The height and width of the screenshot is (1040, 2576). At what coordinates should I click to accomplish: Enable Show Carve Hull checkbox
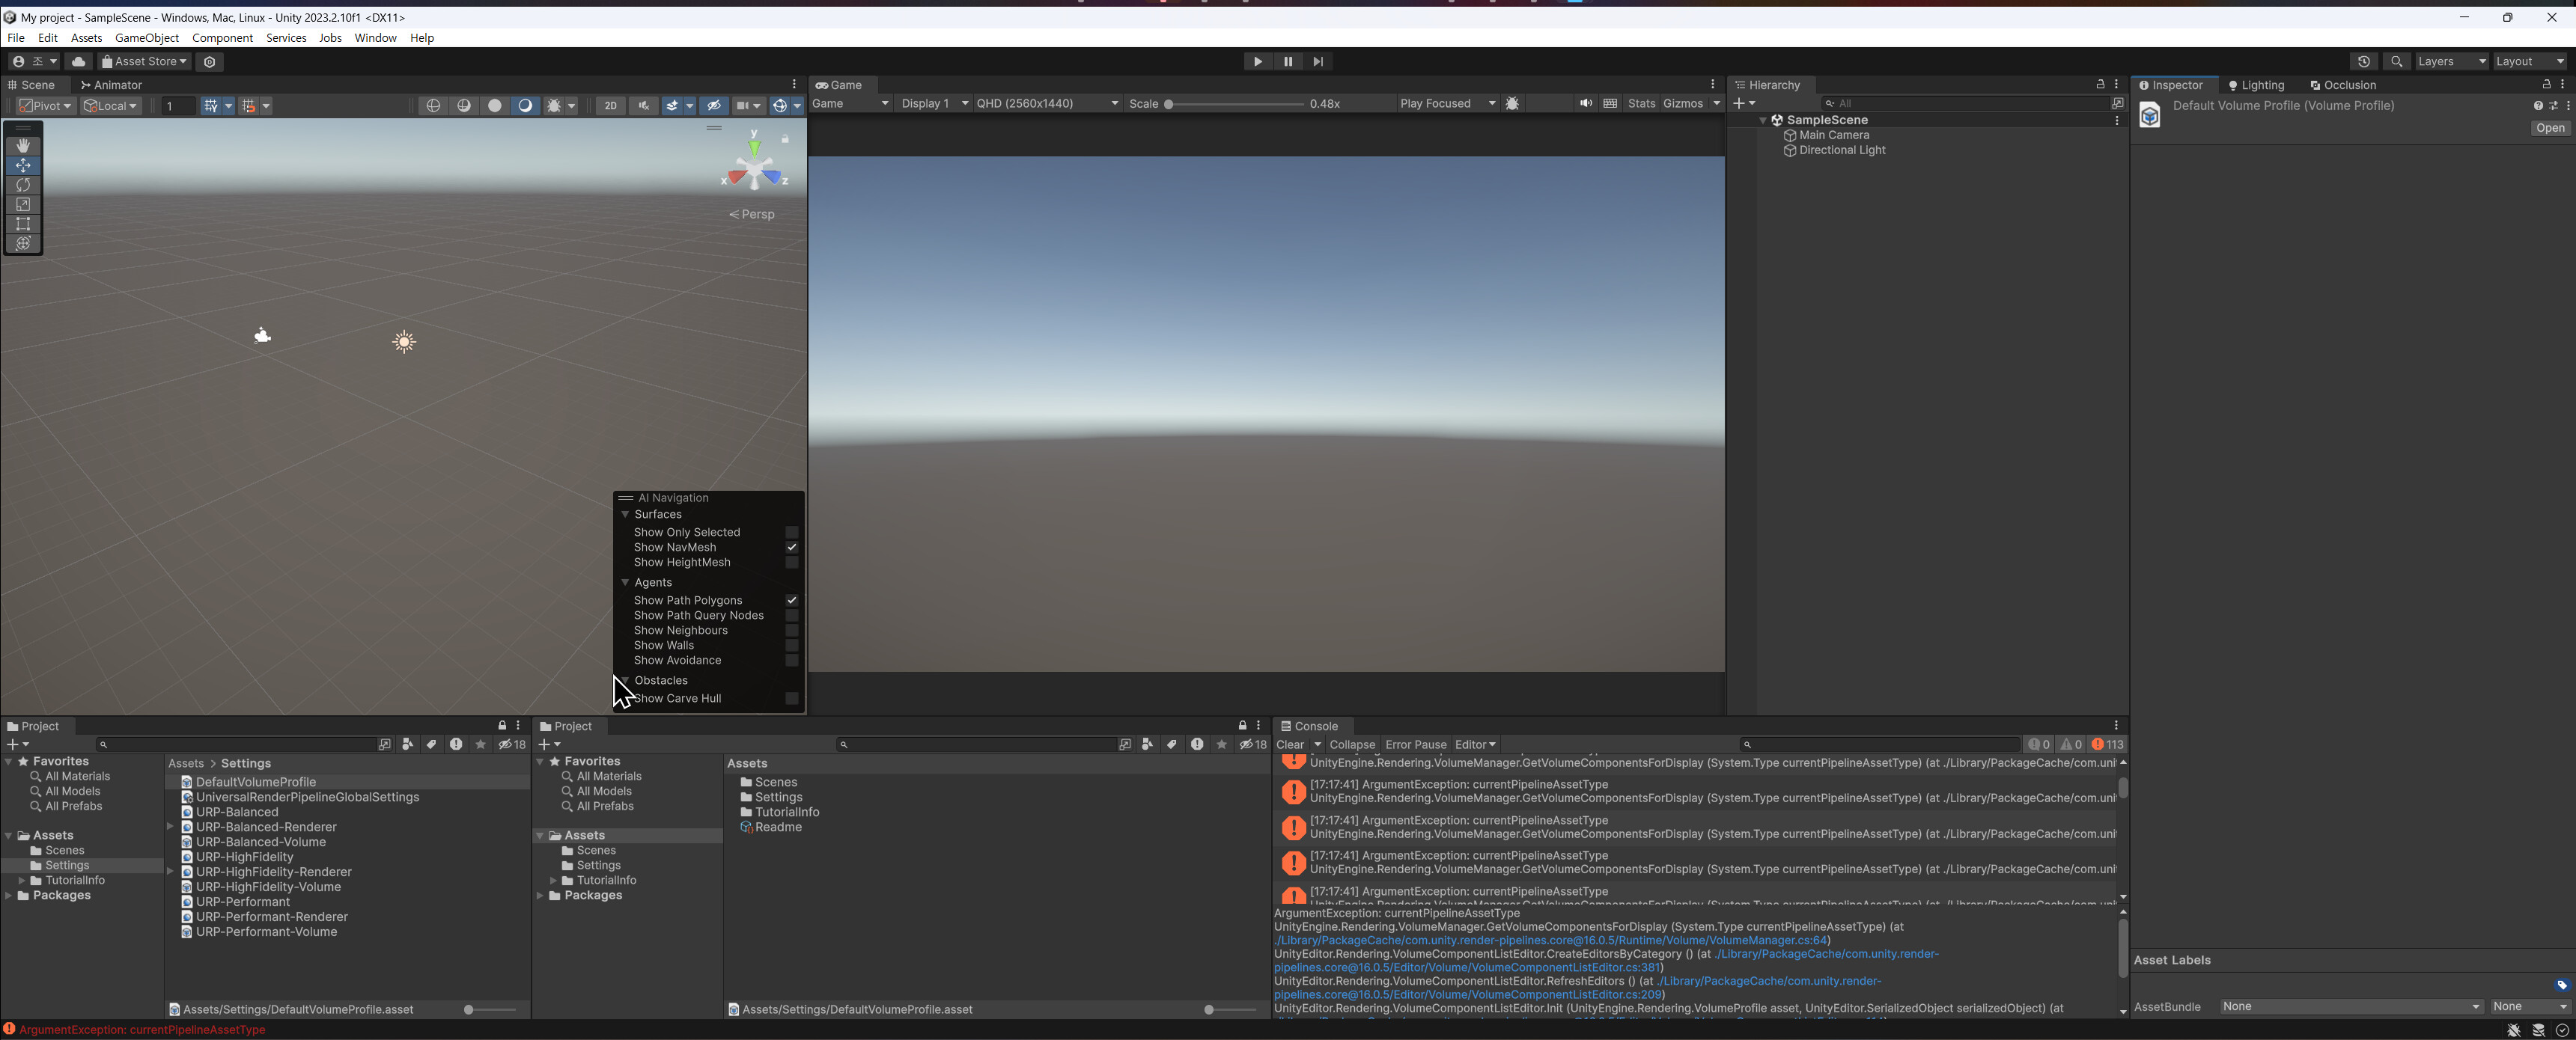click(791, 698)
